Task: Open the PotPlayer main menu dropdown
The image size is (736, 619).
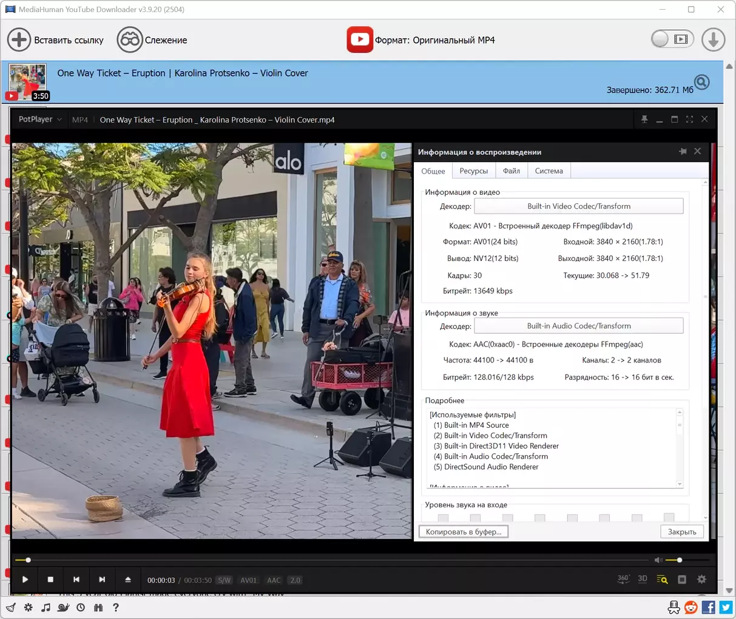Action: (x=40, y=120)
